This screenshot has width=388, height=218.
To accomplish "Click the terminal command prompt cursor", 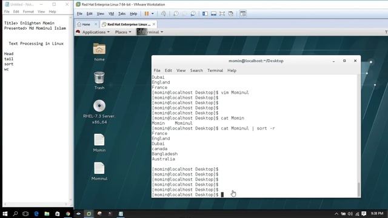I will point(222,195).
